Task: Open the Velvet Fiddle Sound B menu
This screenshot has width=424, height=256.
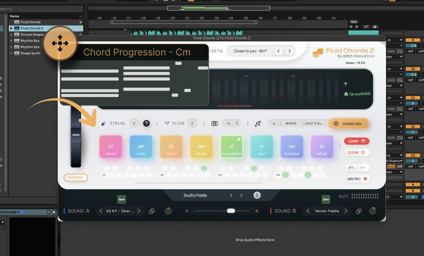Action: coord(327,211)
